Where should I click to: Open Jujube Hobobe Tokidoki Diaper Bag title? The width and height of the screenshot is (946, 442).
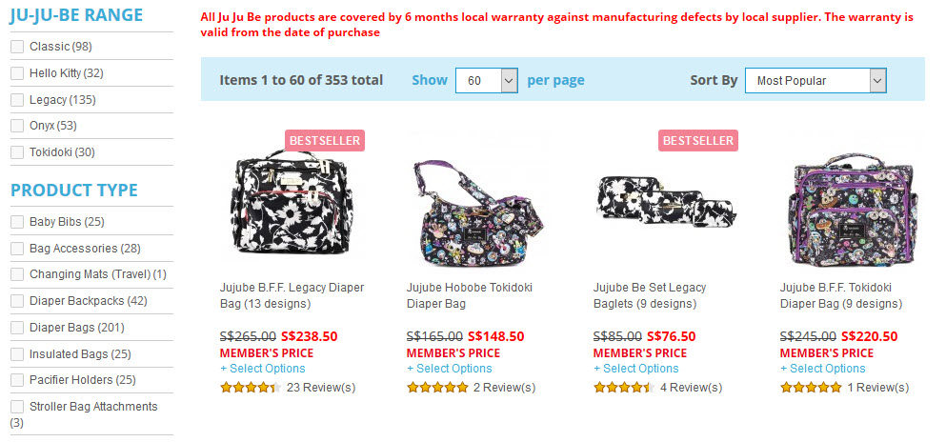469,295
